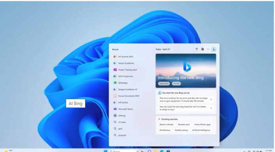Search trending topic Healthy eating
This screenshot has height=152, width=275.
[x=181, y=130]
